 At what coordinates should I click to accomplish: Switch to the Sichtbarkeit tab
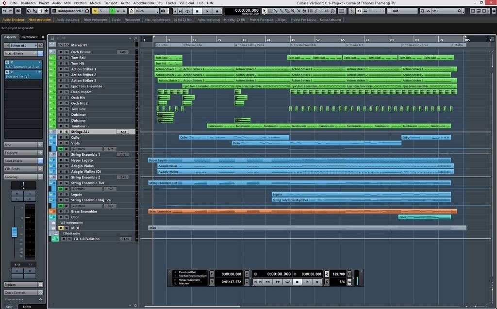point(30,37)
